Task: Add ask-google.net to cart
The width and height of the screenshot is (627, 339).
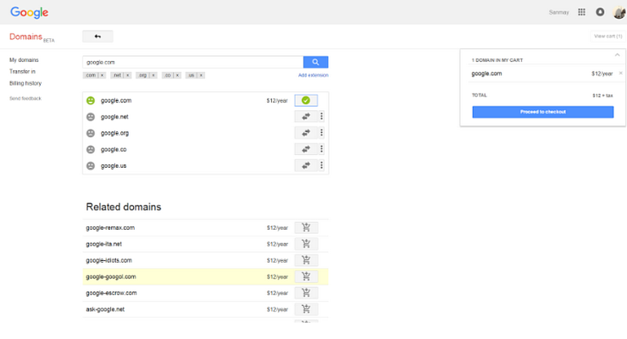Action: pos(306,309)
